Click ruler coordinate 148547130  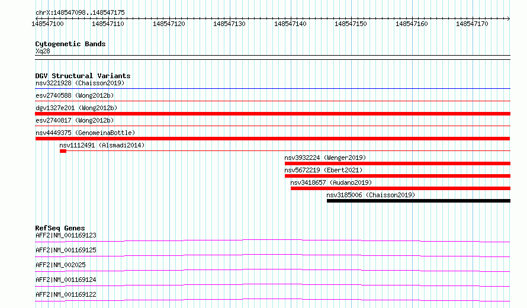coord(229,24)
